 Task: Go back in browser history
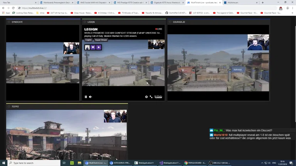3,8
